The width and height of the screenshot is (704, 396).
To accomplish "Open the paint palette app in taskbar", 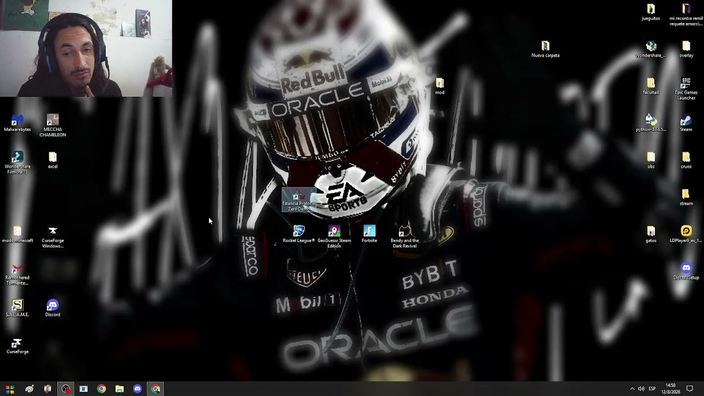I will coord(29,389).
